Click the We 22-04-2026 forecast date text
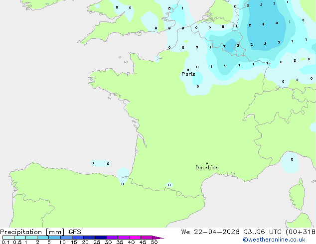The image size is (316, 244). click(210, 232)
